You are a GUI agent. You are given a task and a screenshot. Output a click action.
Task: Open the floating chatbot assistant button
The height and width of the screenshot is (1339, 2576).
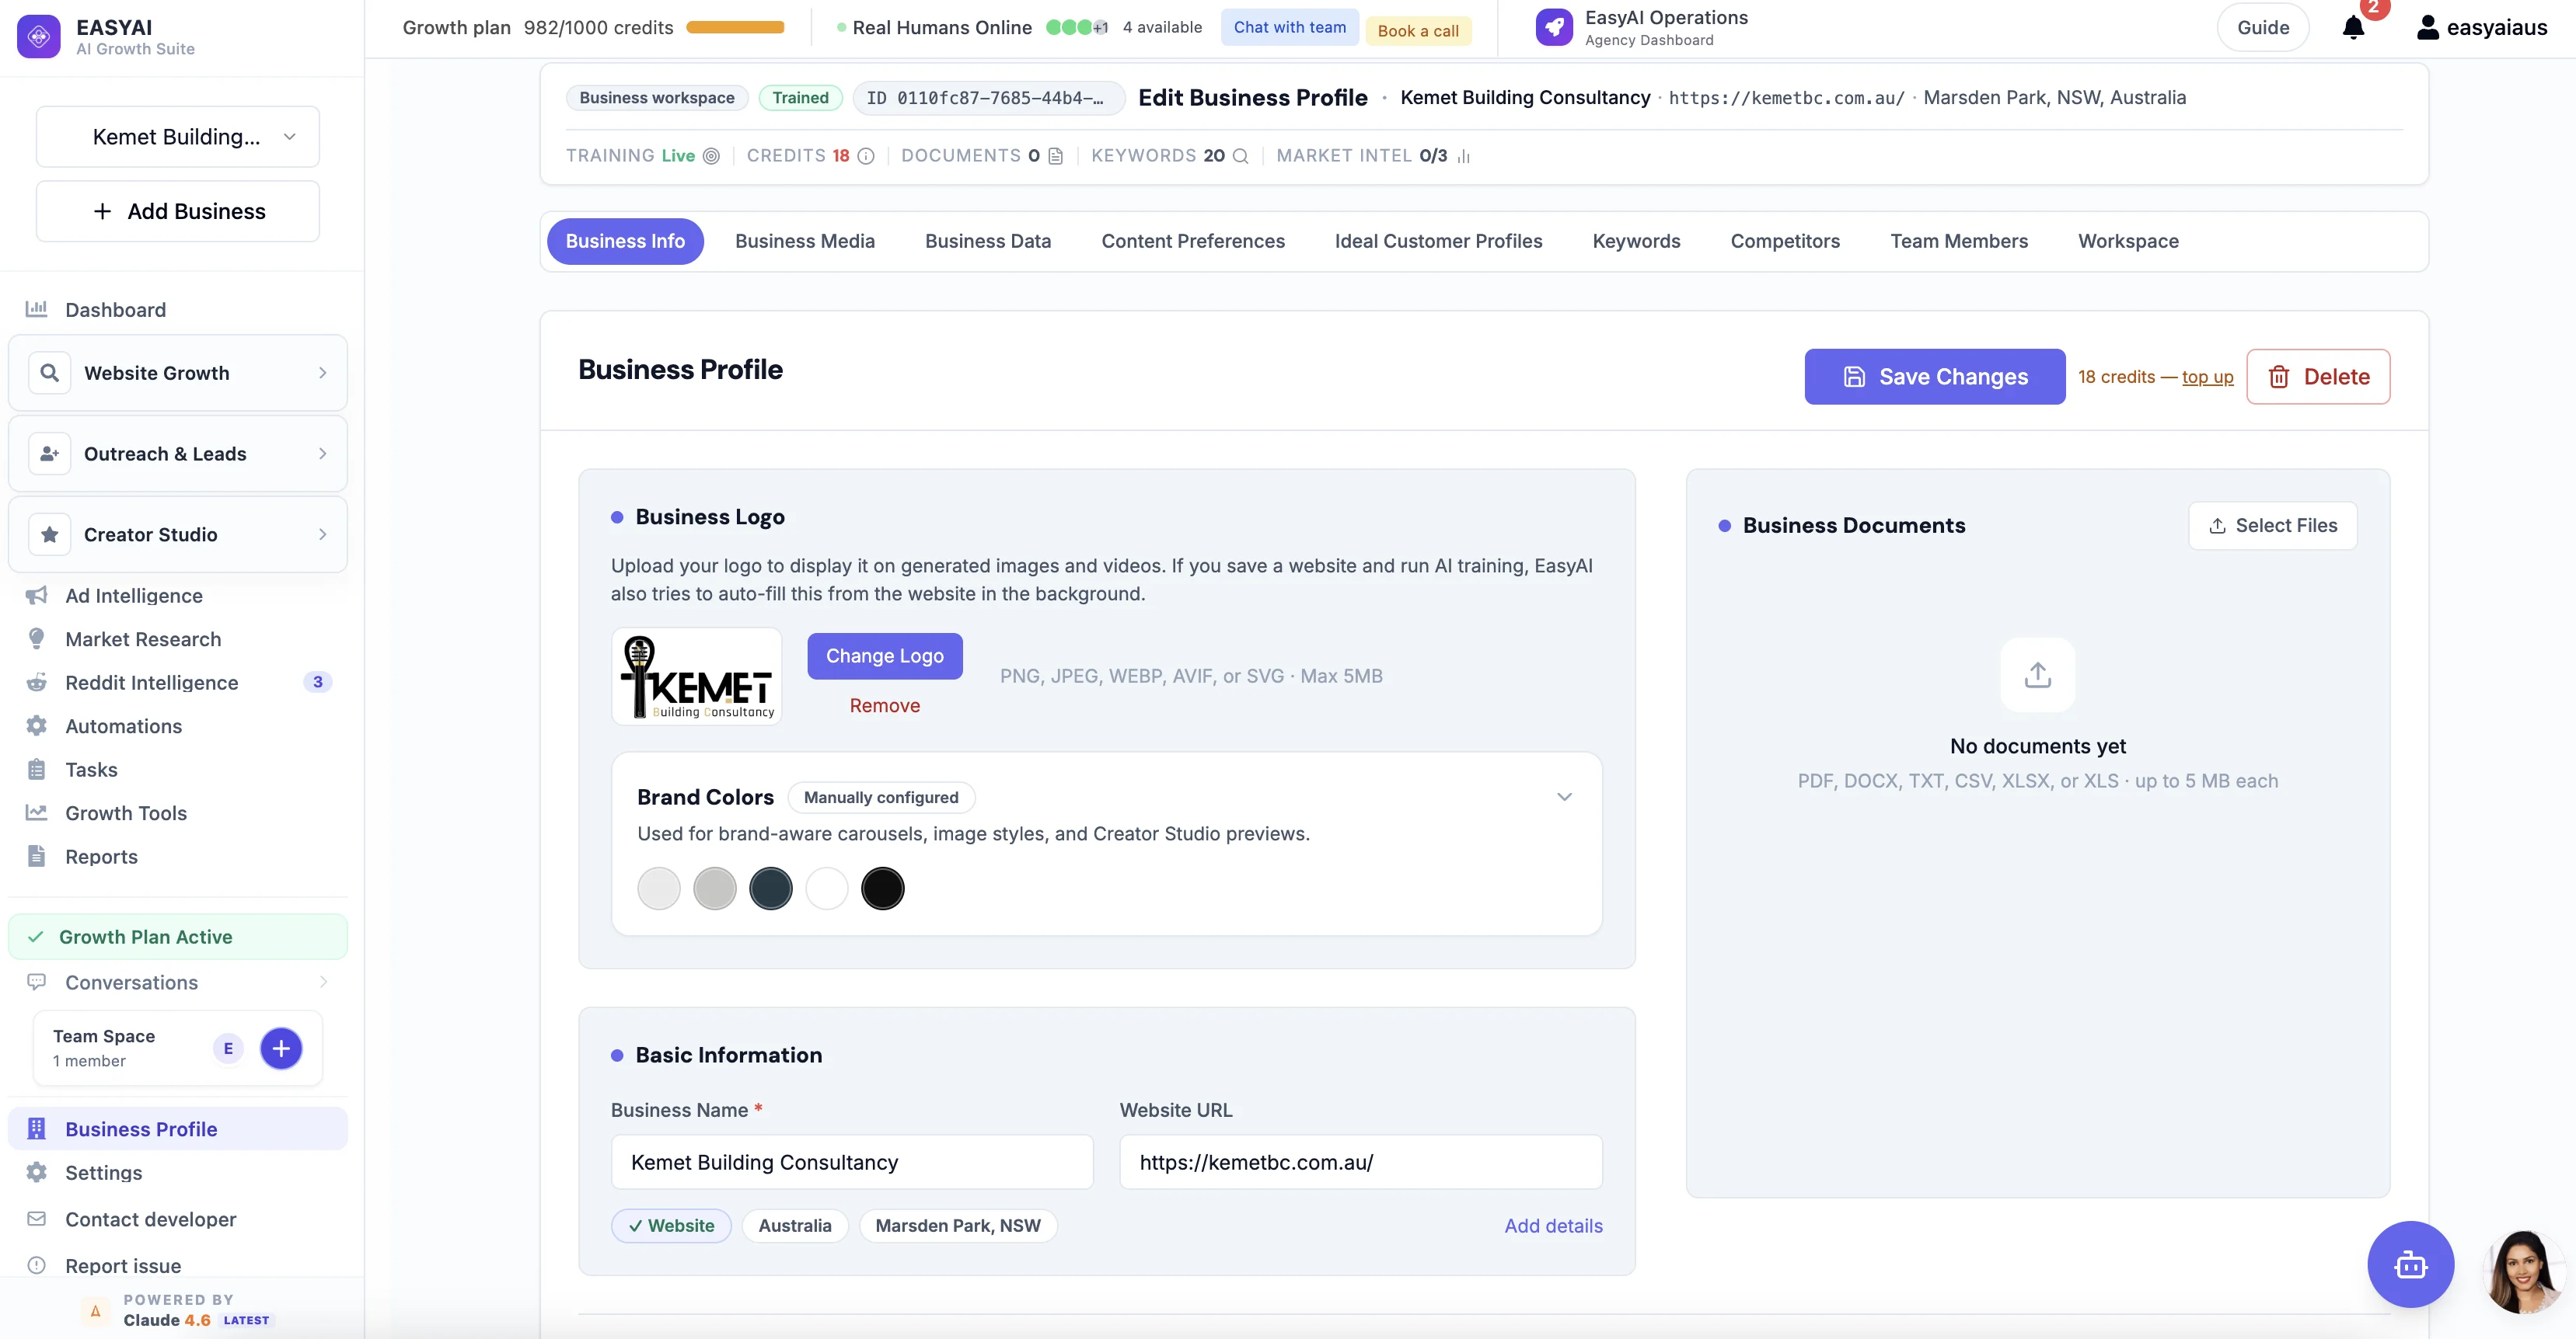point(2410,1264)
